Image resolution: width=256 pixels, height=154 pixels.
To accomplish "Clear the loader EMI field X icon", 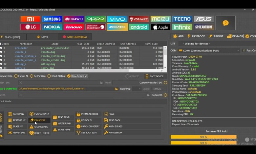I will pos(21,83).
